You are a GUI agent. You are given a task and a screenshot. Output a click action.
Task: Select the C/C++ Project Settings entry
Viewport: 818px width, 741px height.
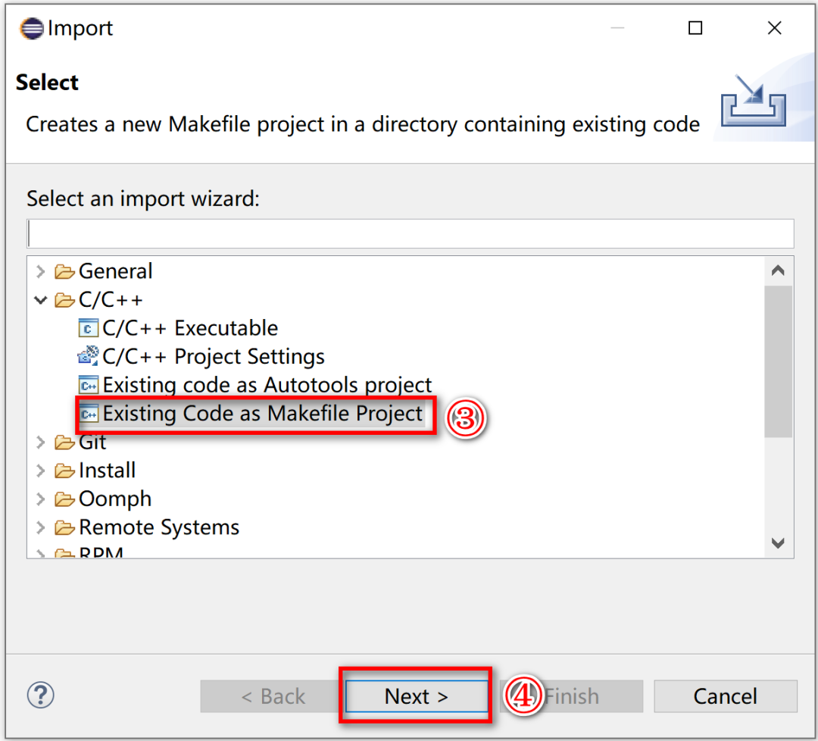(x=213, y=356)
